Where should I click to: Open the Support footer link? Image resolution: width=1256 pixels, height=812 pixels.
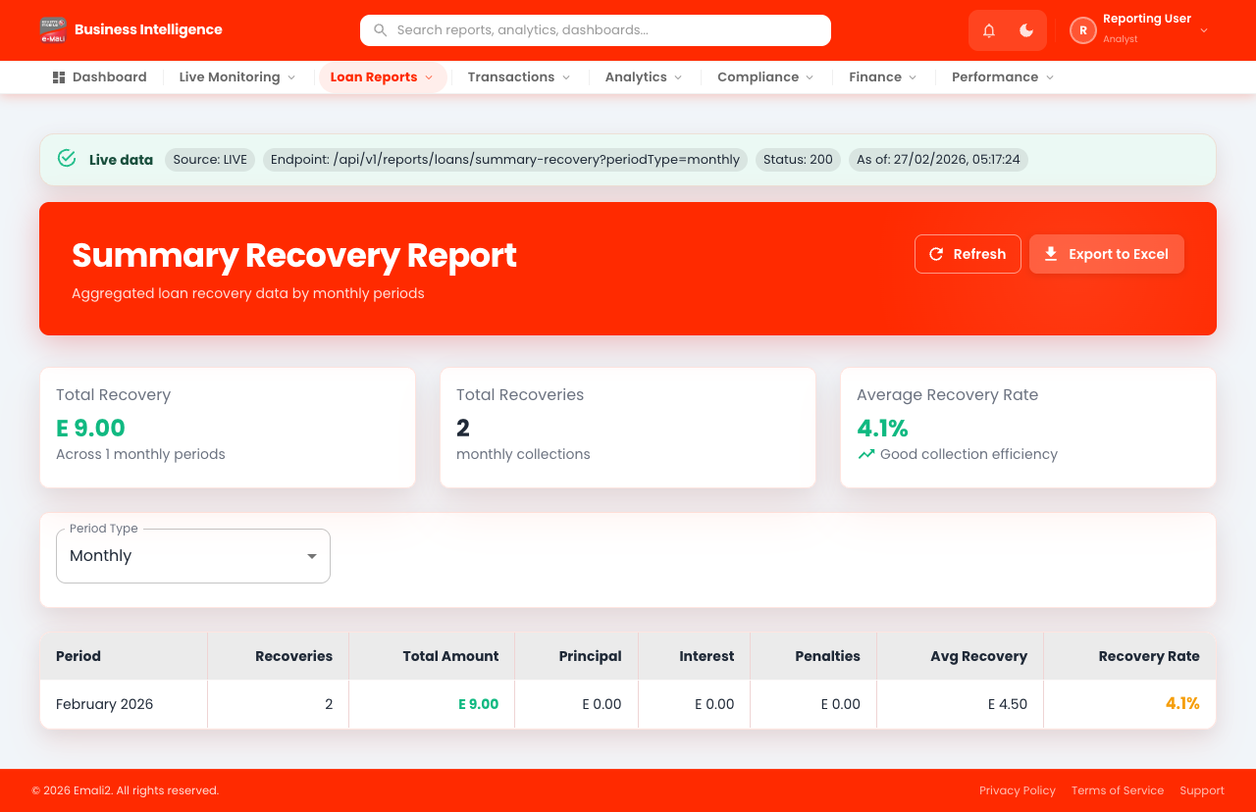tap(1202, 790)
